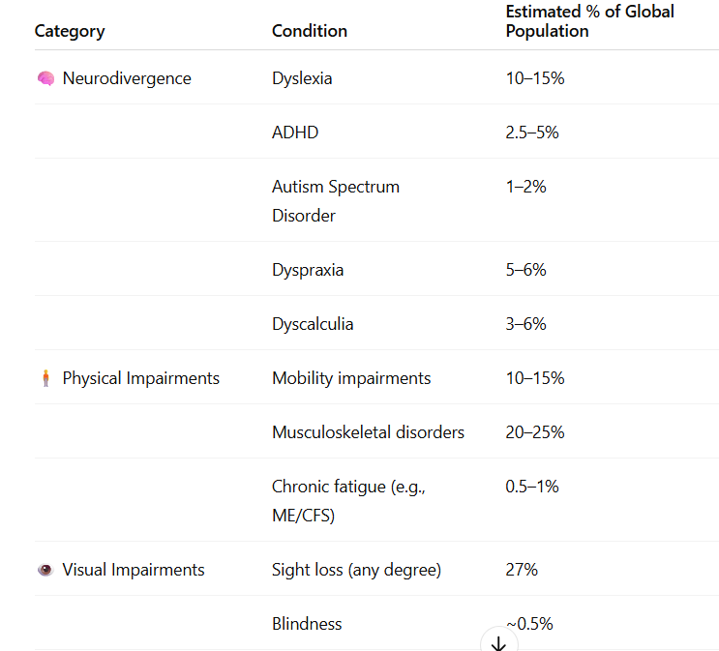Click the Dyscalculia condition cell
The image size is (719, 651).
coord(313,324)
